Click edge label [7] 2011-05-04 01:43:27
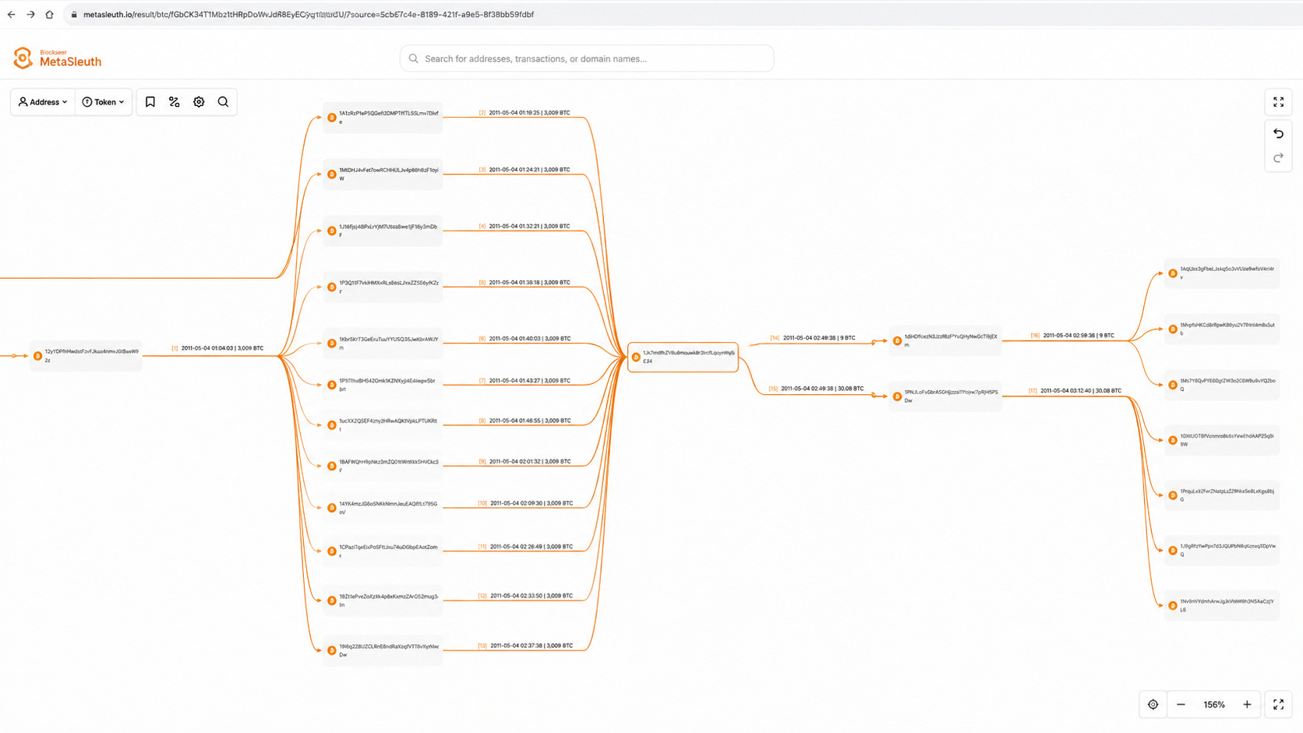This screenshot has width=1303, height=733. tap(524, 381)
